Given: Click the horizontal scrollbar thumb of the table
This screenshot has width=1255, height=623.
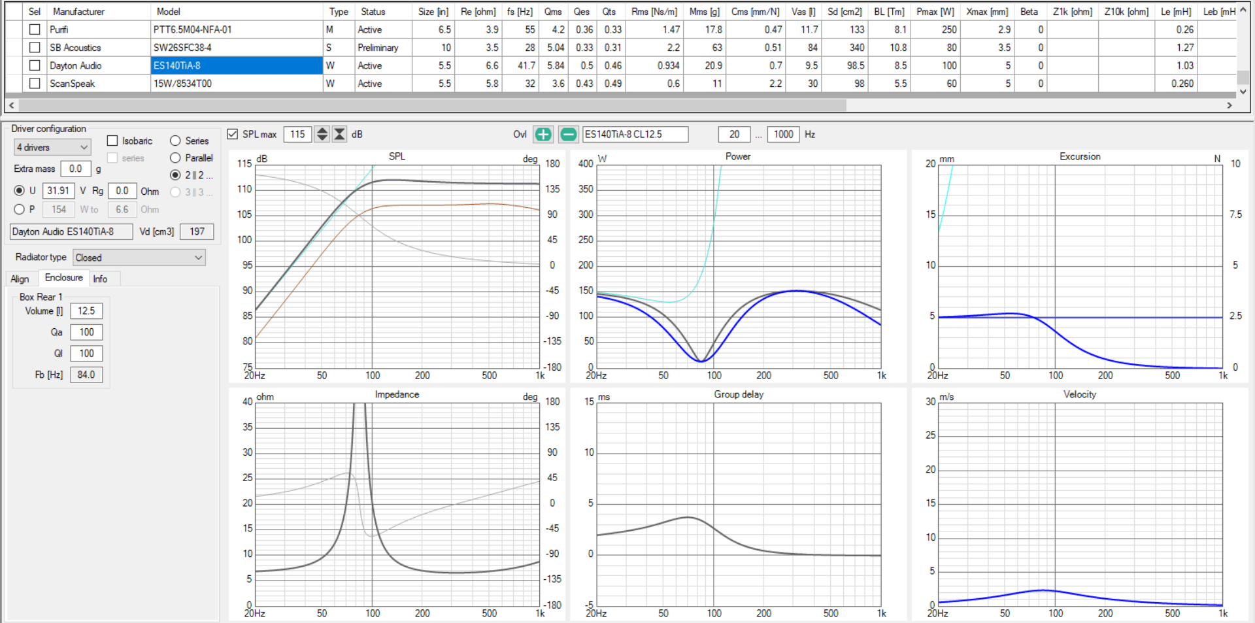Looking at the screenshot, I should tap(433, 105).
